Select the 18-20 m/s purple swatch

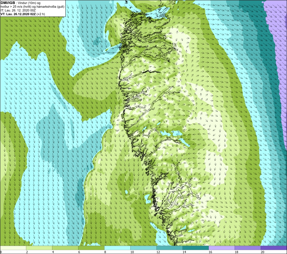click(248, 248)
